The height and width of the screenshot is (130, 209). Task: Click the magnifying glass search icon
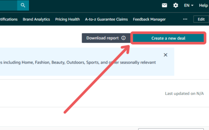[23, 5]
